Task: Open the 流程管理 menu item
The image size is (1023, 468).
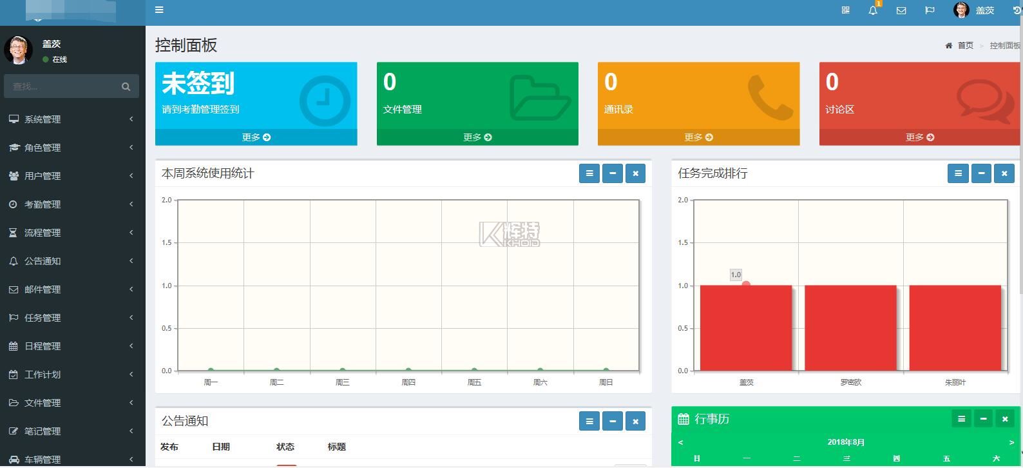Action: (x=71, y=233)
